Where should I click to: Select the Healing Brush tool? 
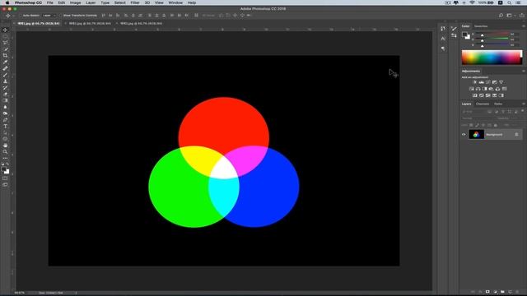point(5,68)
